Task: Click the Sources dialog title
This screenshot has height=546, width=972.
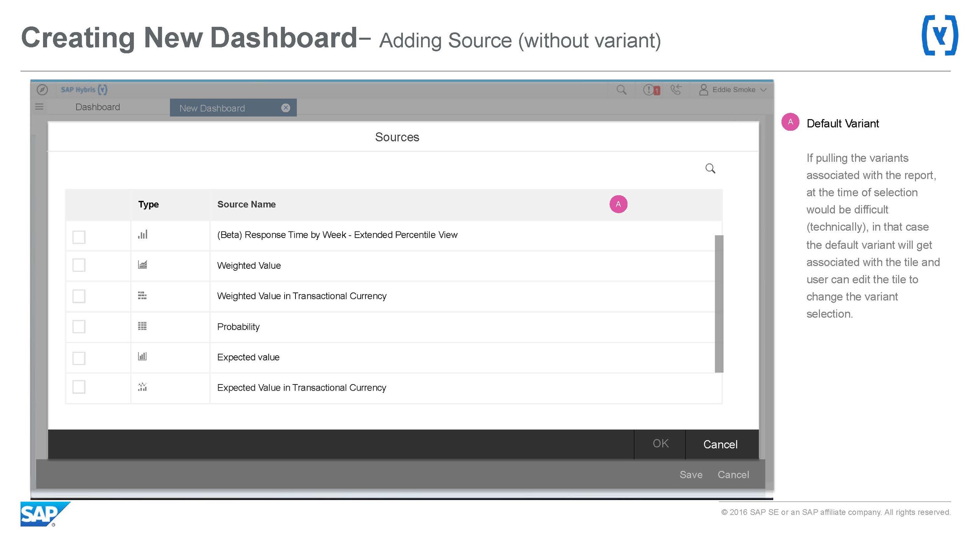Action: [x=397, y=137]
